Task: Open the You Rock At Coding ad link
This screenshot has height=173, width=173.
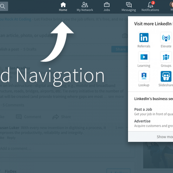Action: pyautogui.click(x=16, y=19)
